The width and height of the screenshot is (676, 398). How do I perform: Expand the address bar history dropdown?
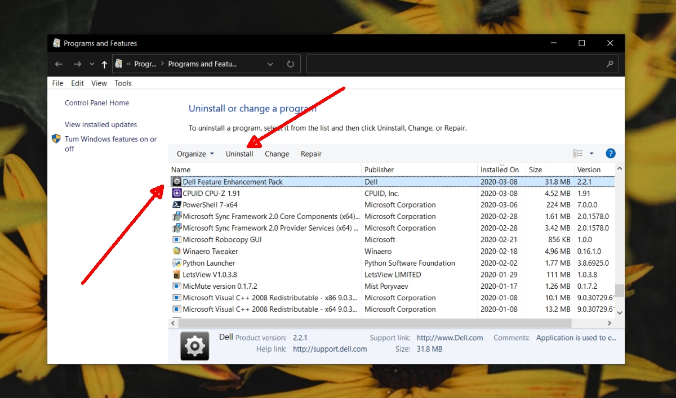coord(270,64)
